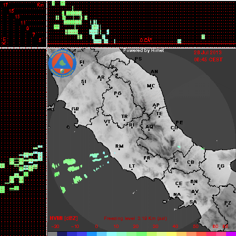Click the AP city label
236x236 pixels.
tap(156, 105)
